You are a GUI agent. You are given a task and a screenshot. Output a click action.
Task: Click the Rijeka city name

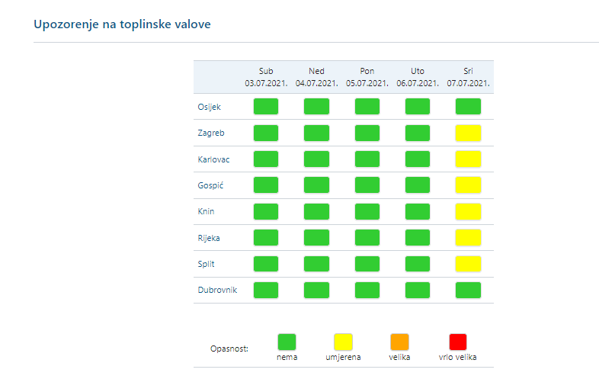pos(209,238)
